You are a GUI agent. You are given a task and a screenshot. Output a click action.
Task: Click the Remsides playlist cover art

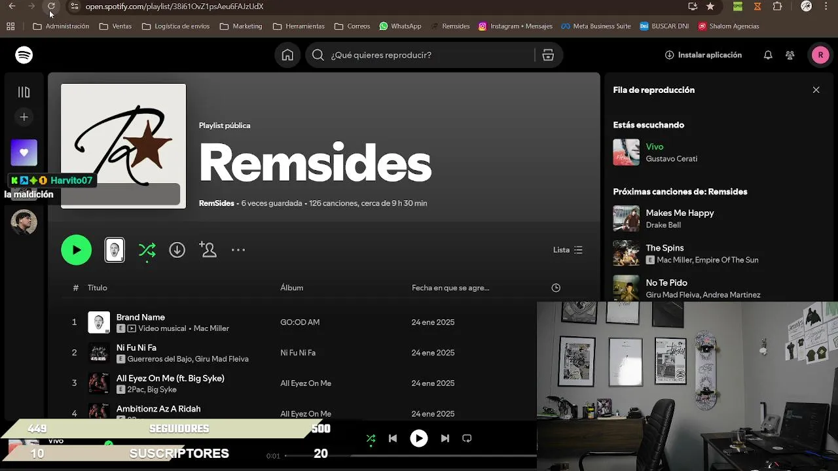click(124, 146)
